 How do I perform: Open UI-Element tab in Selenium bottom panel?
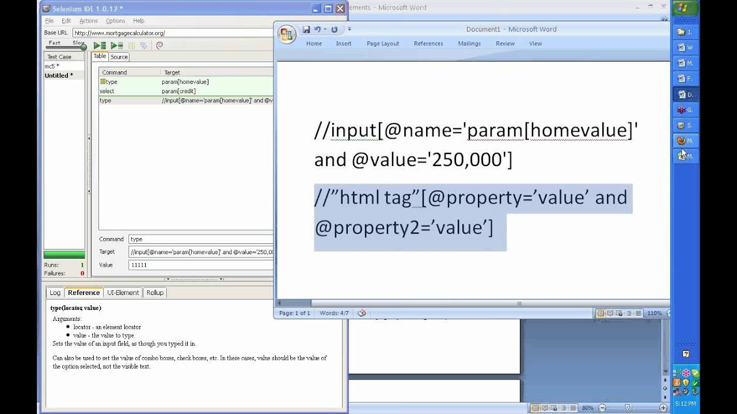point(123,293)
